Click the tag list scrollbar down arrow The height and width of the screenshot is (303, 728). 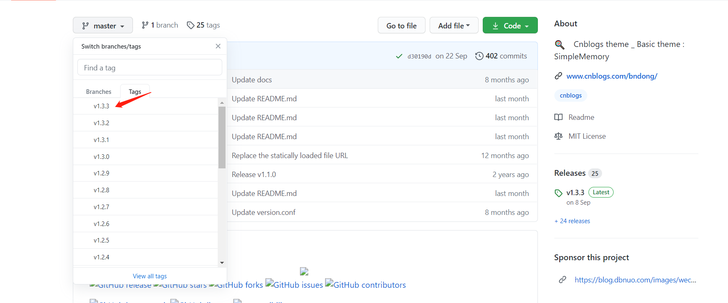(222, 263)
